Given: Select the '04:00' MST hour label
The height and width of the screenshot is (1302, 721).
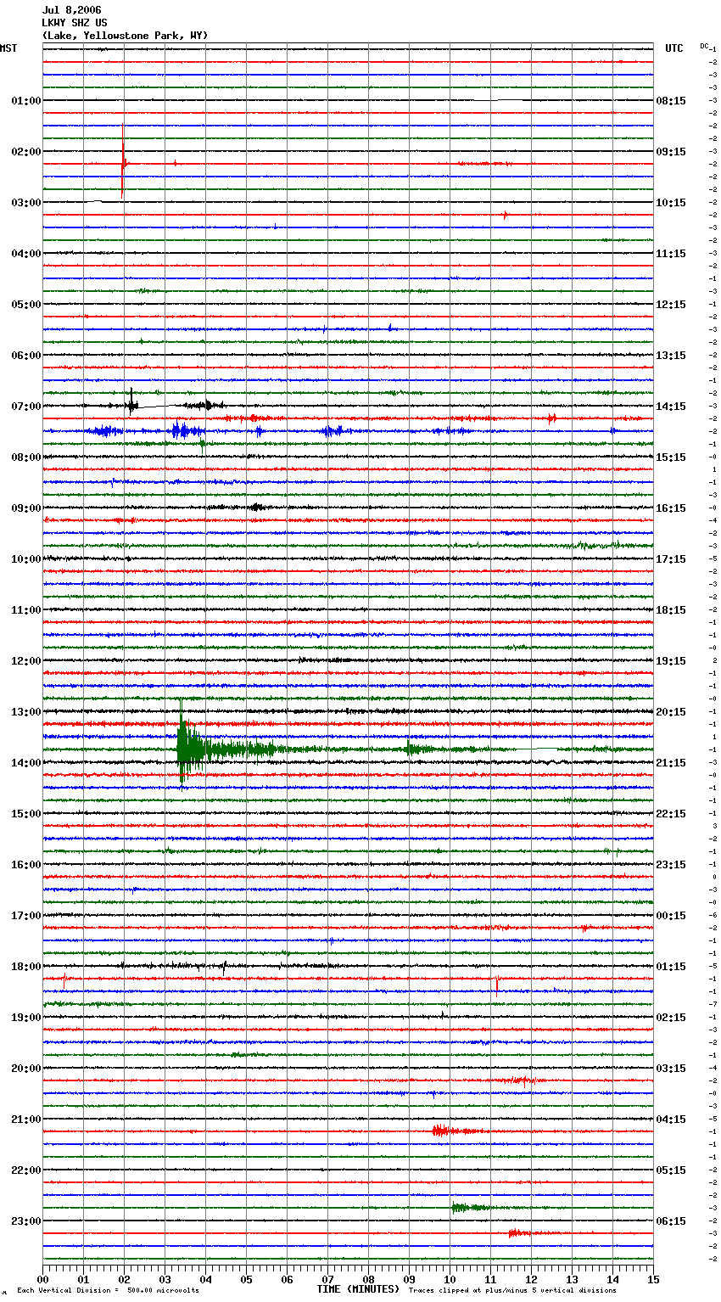Looking at the screenshot, I should click(x=25, y=254).
